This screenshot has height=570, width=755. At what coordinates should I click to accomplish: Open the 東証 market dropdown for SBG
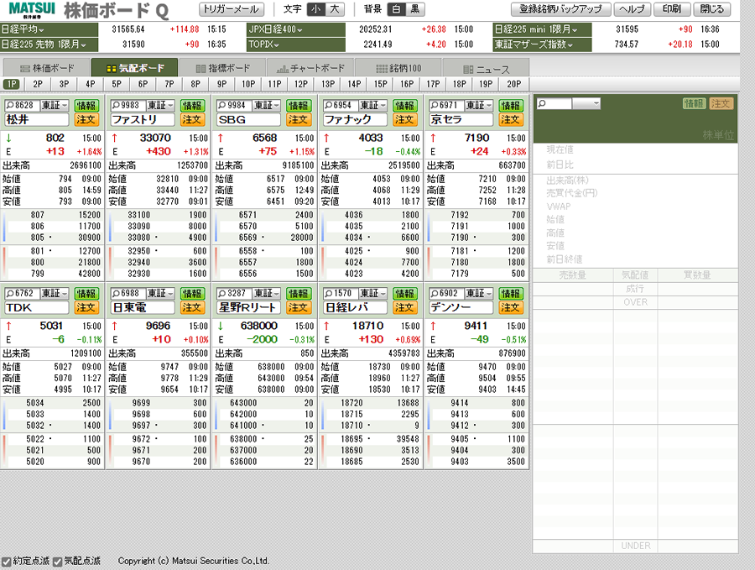267,106
